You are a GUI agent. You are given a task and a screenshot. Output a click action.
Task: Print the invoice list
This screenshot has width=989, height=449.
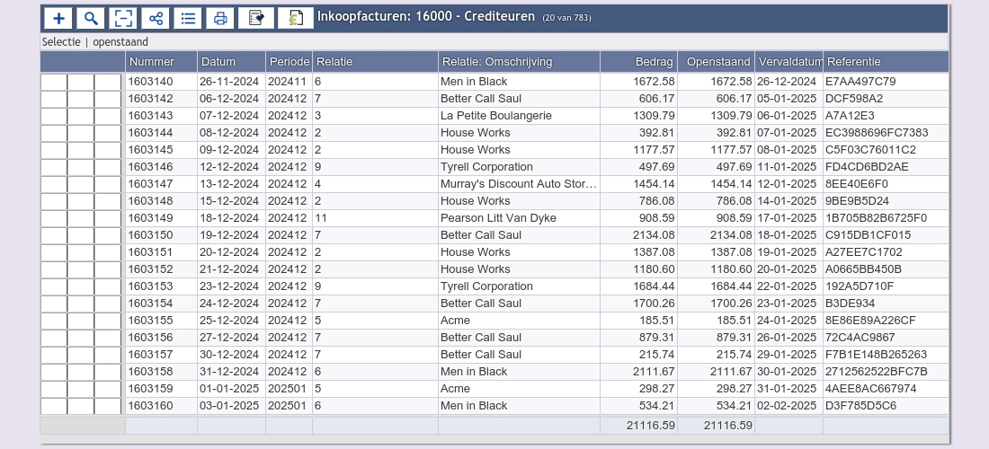point(220,18)
